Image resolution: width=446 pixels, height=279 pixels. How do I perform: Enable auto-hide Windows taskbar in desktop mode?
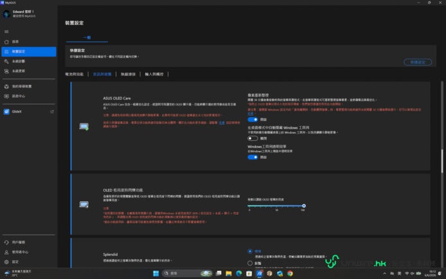[x=253, y=138]
